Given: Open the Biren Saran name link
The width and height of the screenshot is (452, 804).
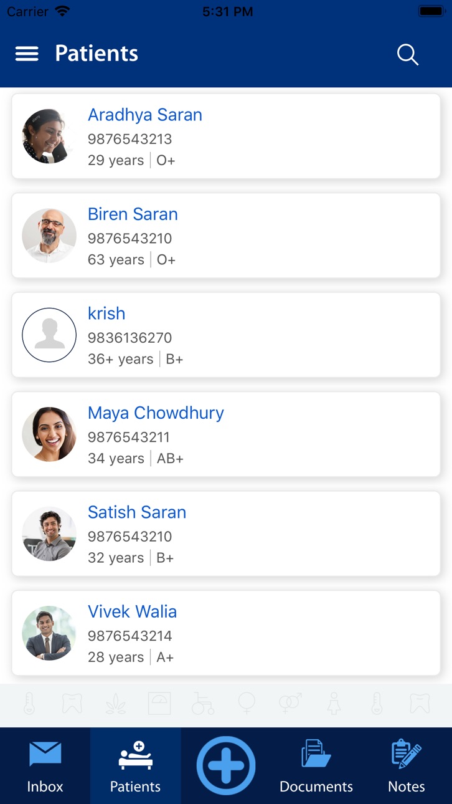Looking at the screenshot, I should [133, 214].
